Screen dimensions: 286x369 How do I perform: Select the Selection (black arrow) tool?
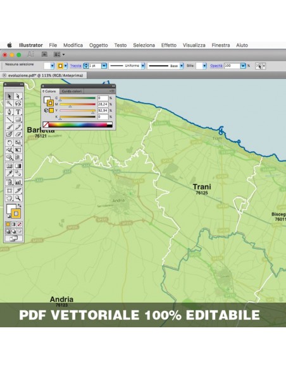coord(9,96)
